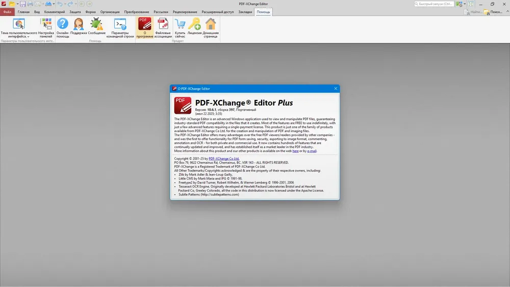Switch to the Комментарий tab
This screenshot has width=510, height=287.
(x=55, y=12)
